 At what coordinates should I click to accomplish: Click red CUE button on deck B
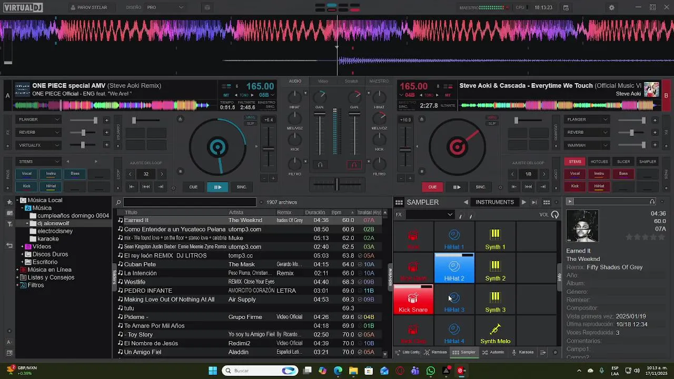coord(432,187)
